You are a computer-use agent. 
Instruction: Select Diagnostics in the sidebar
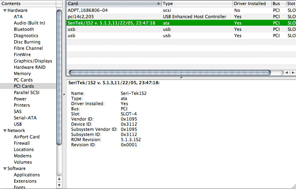[x=26, y=36]
